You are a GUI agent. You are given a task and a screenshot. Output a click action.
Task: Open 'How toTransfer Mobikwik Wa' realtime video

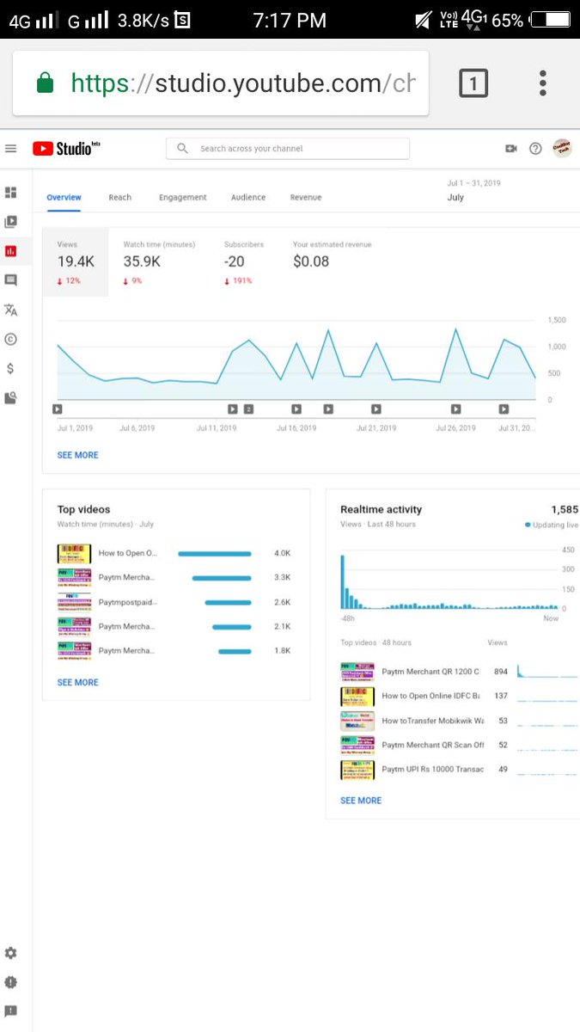[x=433, y=721]
